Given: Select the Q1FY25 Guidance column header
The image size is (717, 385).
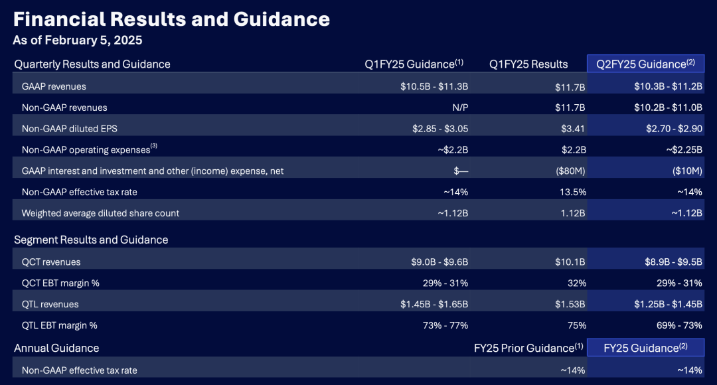Looking at the screenshot, I should [414, 64].
